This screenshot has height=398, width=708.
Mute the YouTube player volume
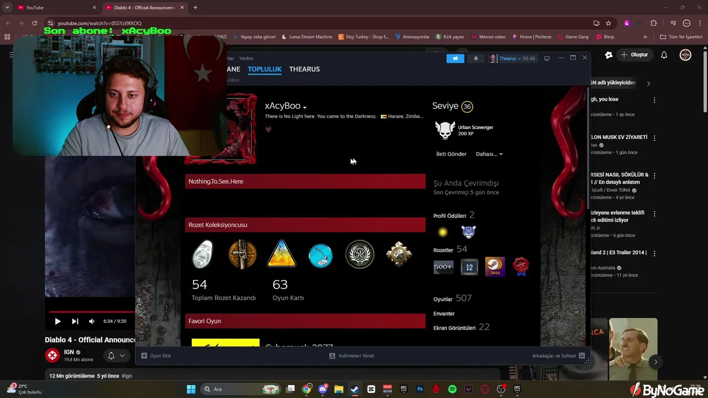pyautogui.click(x=92, y=321)
